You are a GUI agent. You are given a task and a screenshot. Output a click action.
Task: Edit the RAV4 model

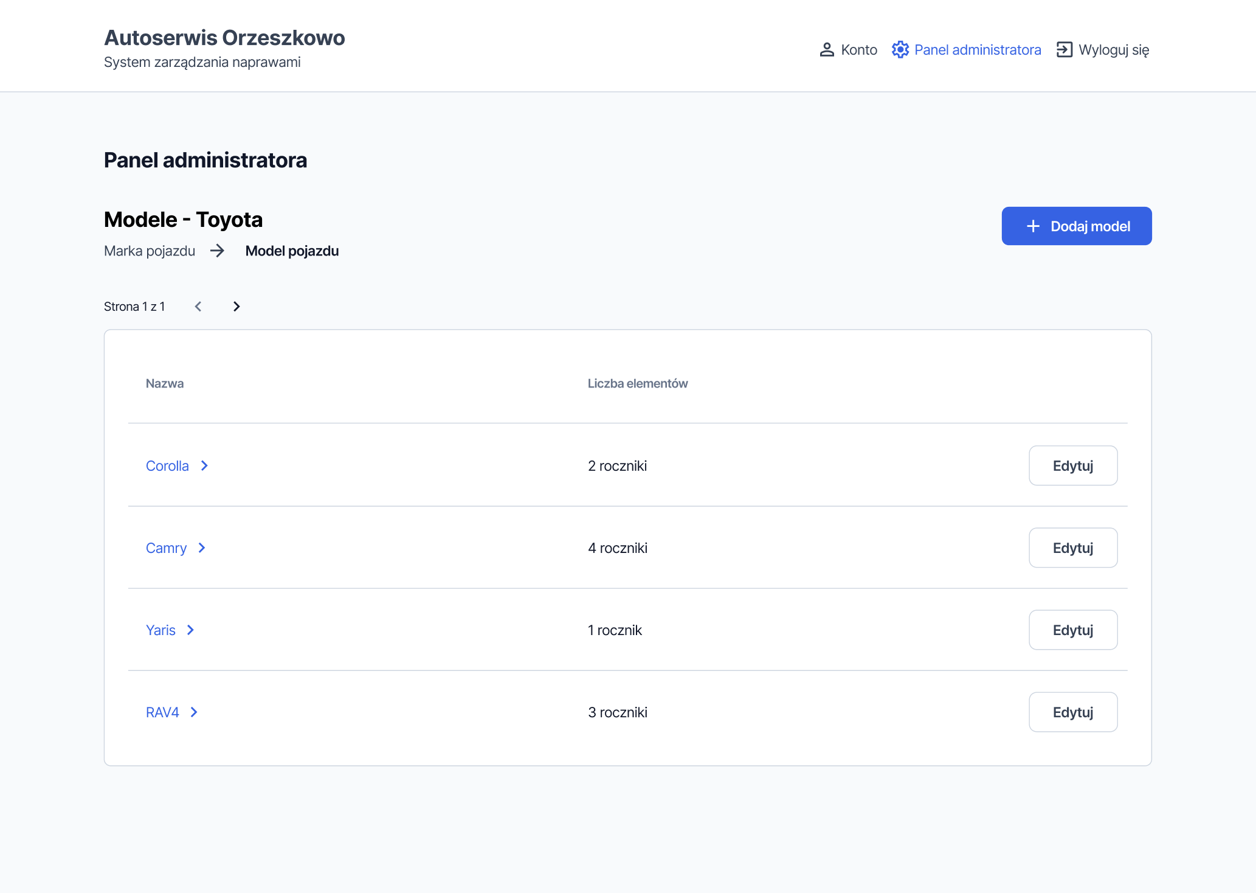coord(1073,712)
